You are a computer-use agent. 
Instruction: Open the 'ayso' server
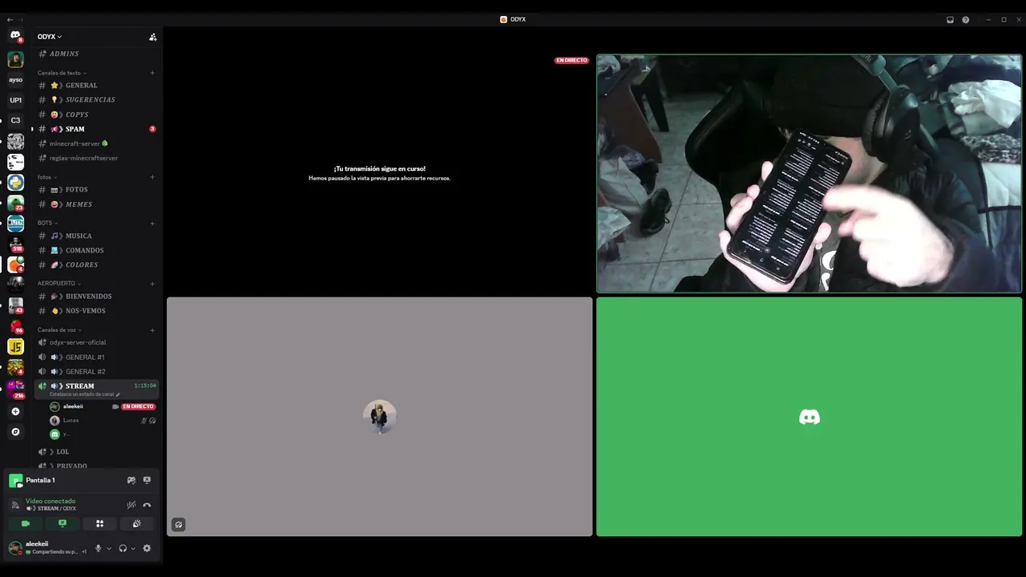click(x=15, y=80)
